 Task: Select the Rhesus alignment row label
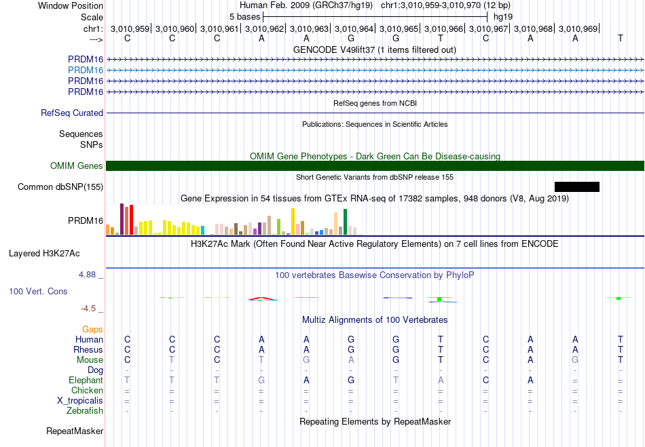click(88, 349)
